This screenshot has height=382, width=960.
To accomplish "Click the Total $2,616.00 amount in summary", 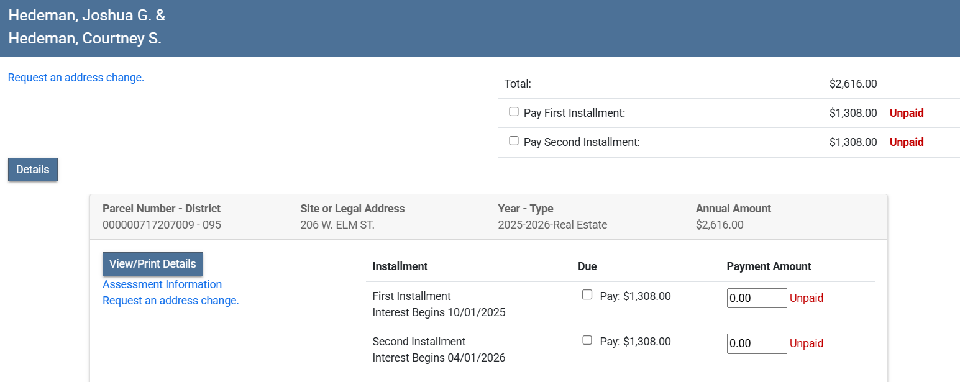I will point(853,84).
